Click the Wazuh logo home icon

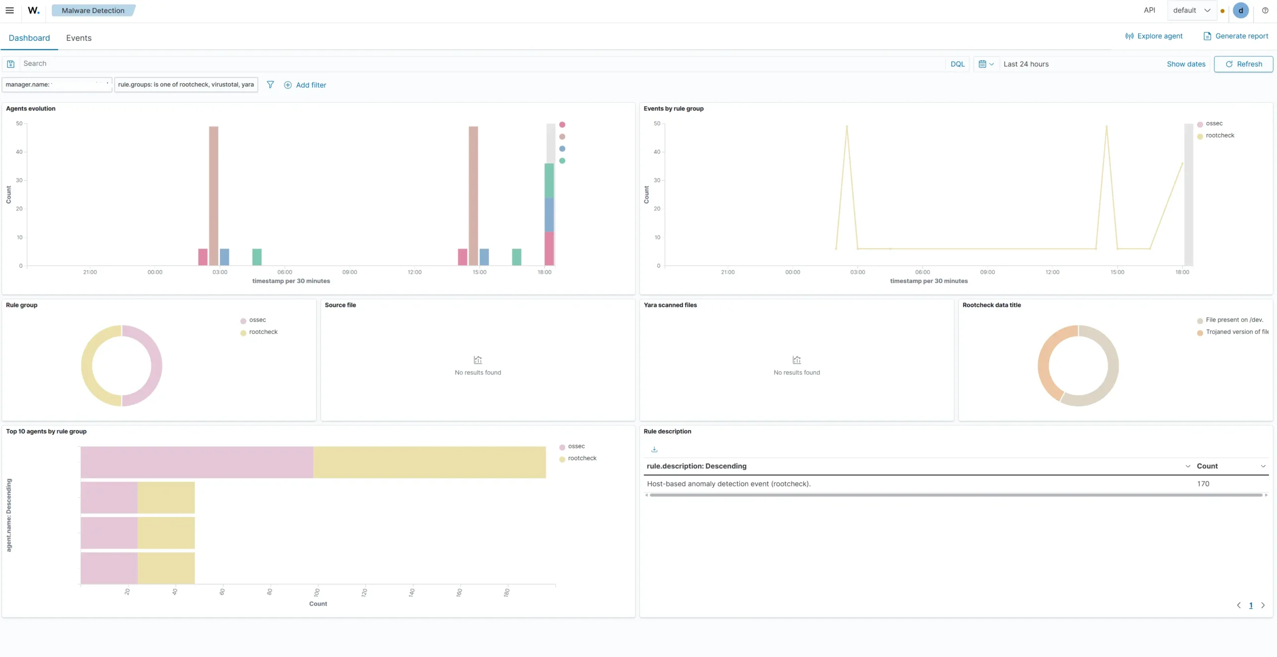(33, 10)
